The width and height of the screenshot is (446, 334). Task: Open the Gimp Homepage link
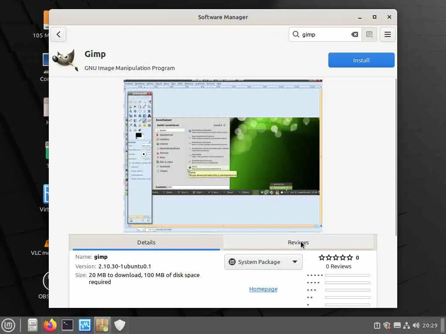click(x=264, y=289)
